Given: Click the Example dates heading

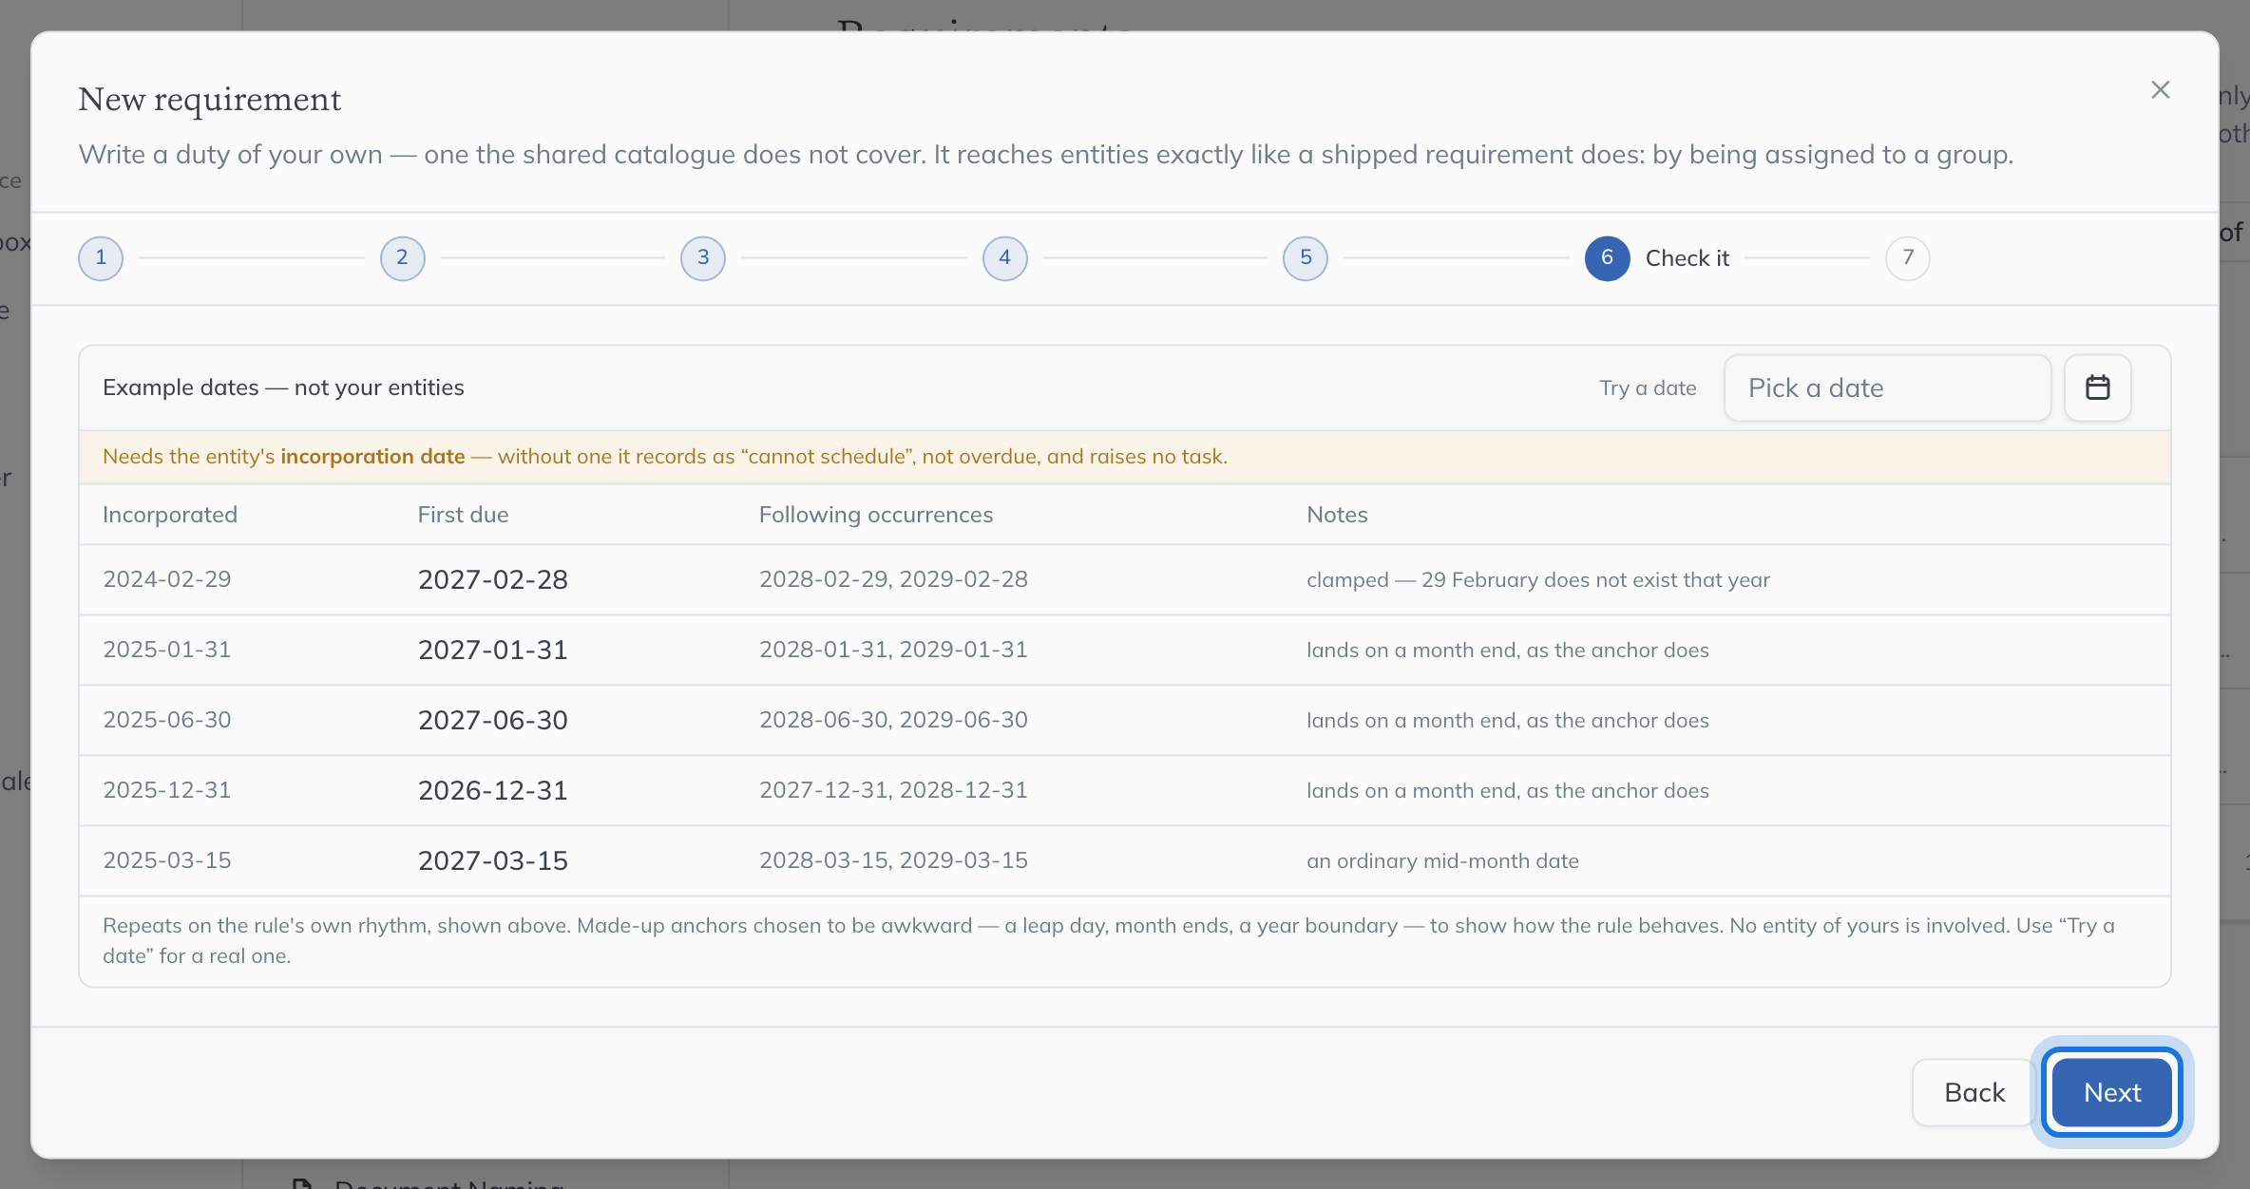Looking at the screenshot, I should click(283, 387).
